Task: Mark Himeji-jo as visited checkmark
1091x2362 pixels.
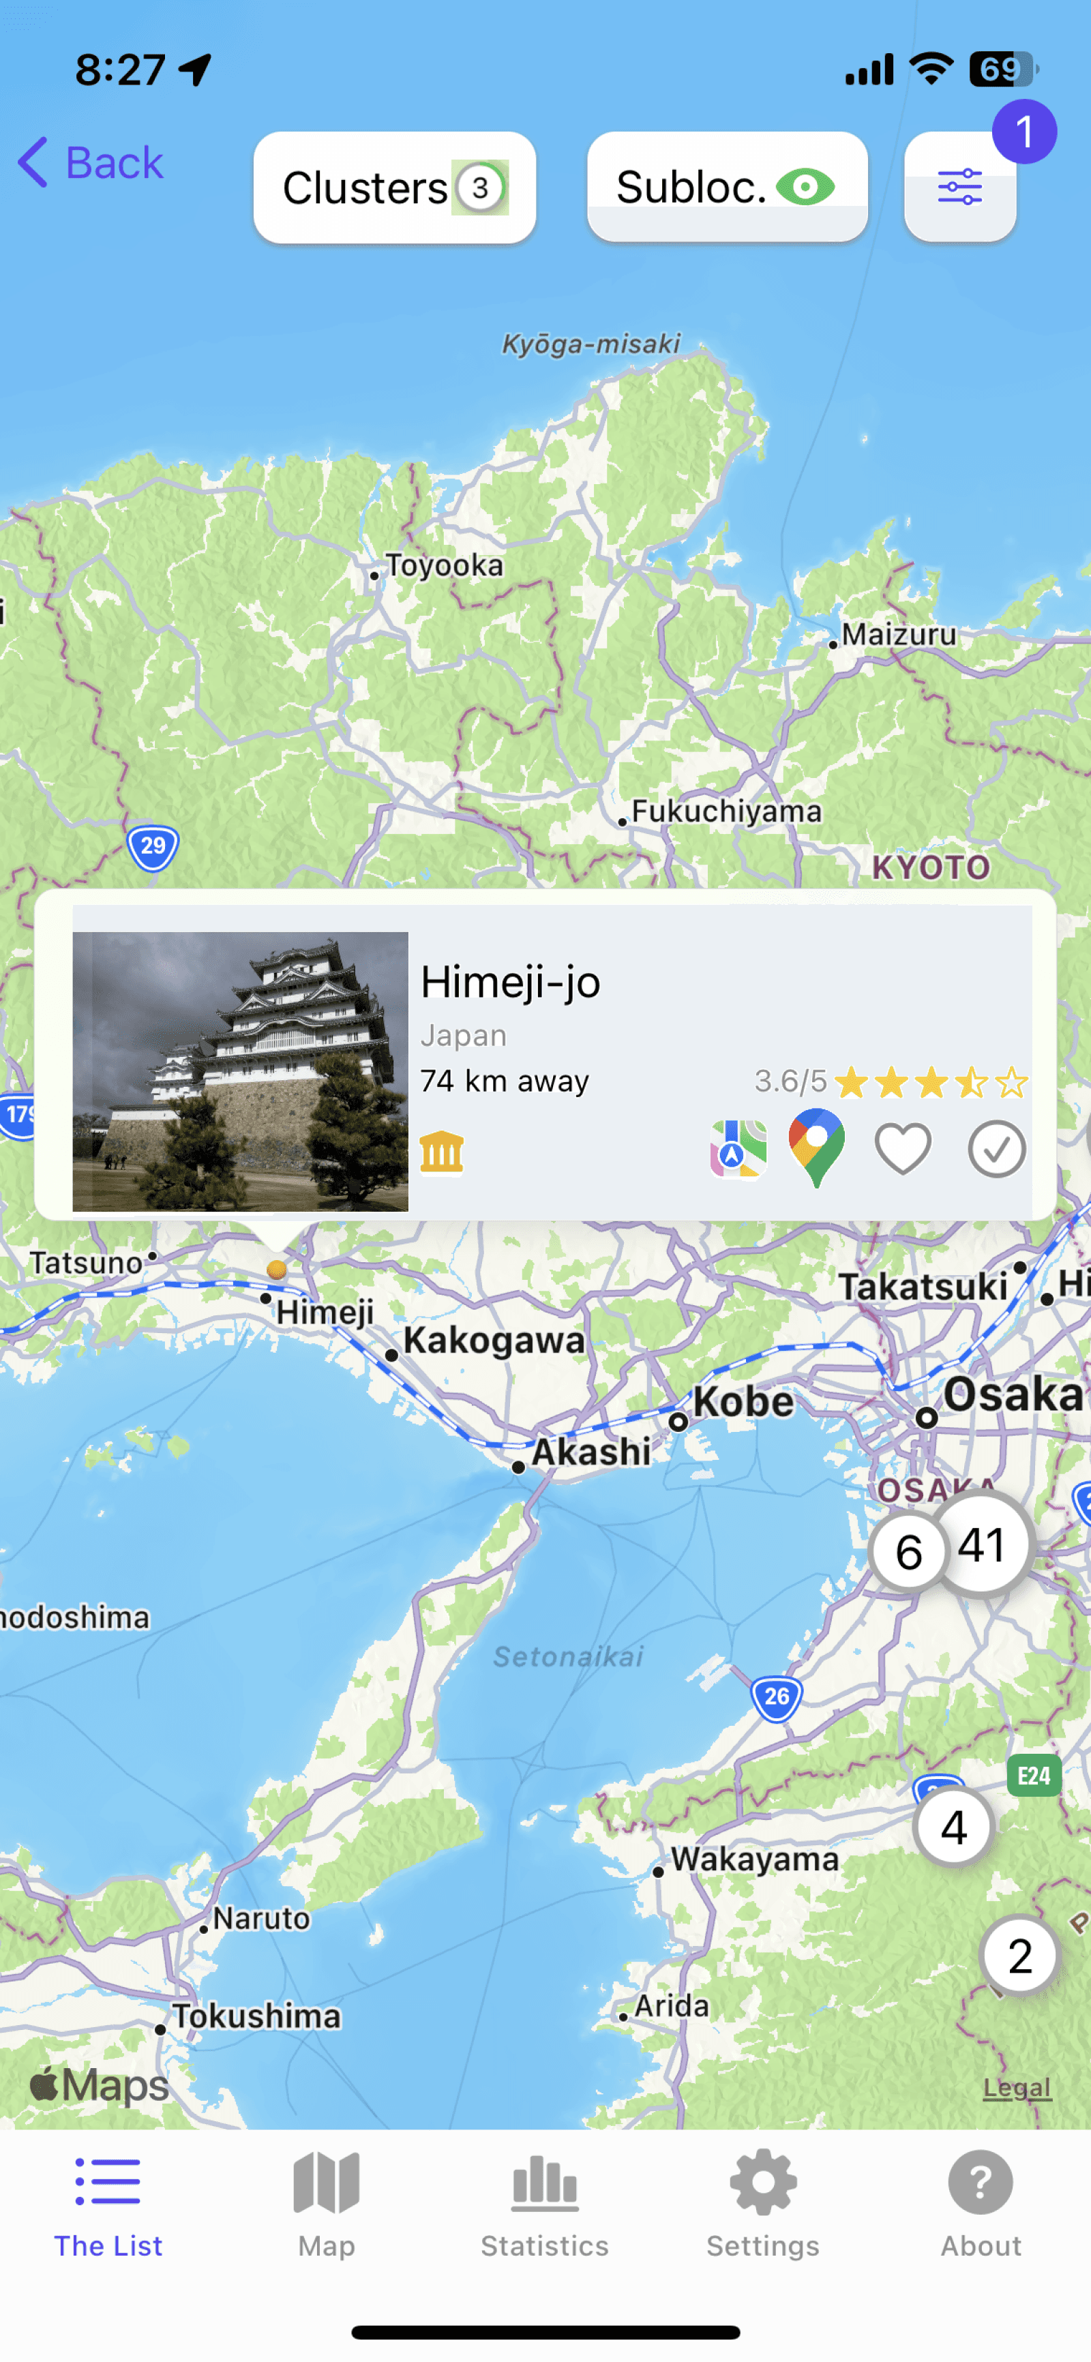Action: (997, 1148)
